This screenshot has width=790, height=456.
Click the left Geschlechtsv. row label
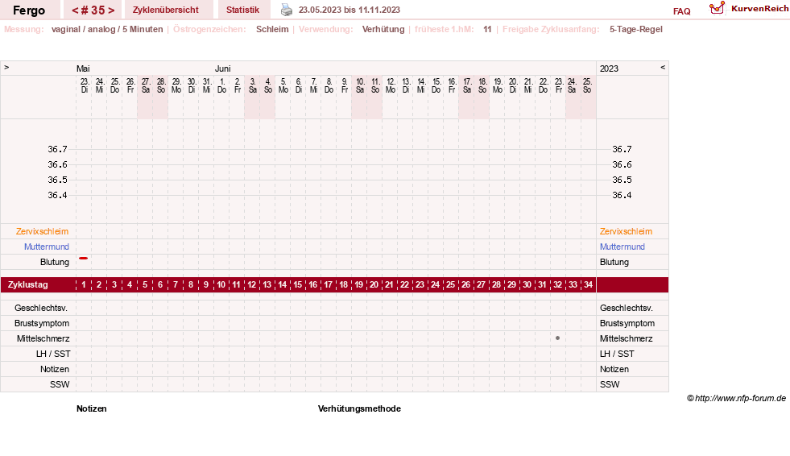point(41,308)
